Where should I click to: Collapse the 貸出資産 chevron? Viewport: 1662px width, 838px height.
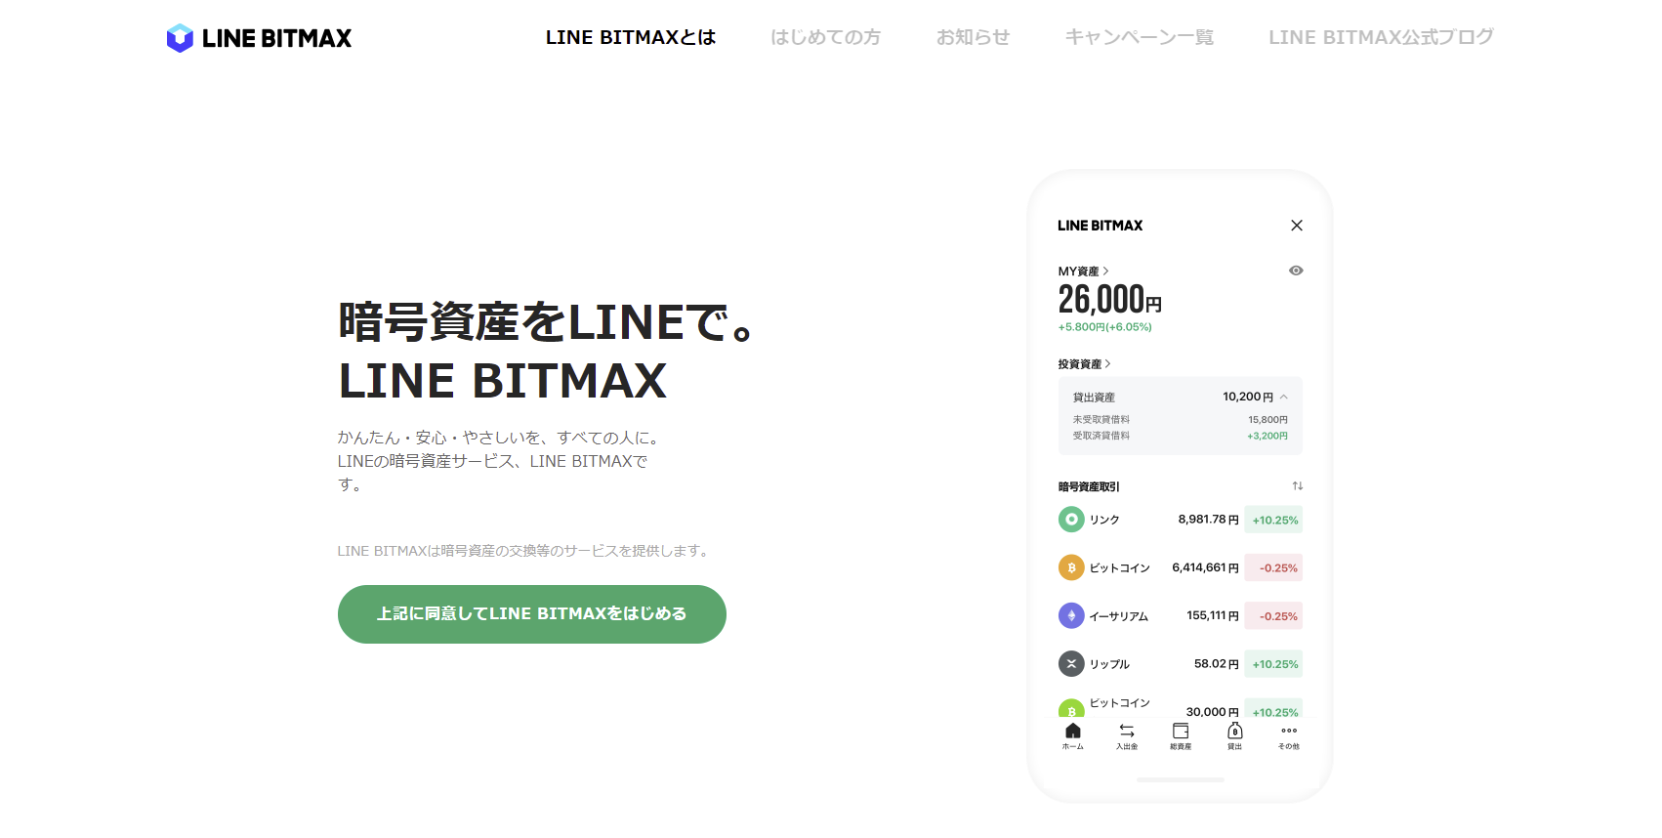(x=1283, y=397)
